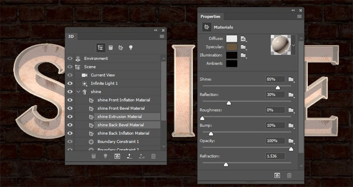
Task: Switch to the Properties tab
Action: pyautogui.click(x=211, y=17)
